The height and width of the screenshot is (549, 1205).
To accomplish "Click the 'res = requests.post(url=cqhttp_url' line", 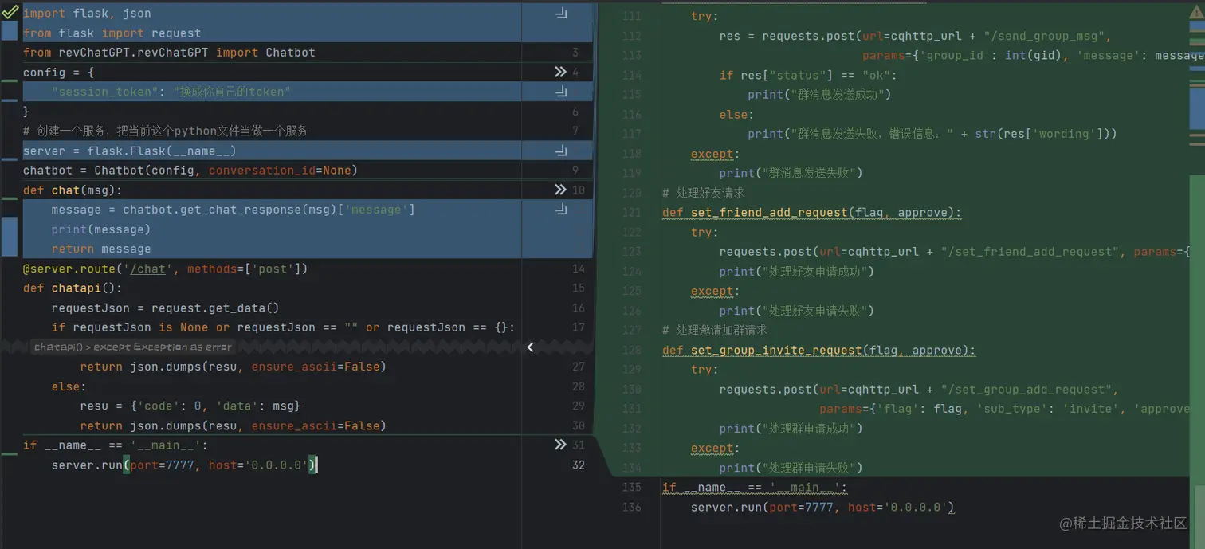I will pyautogui.click(x=916, y=36).
